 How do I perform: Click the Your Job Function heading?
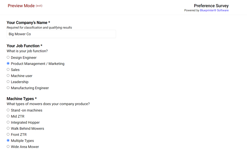(x=24, y=46)
